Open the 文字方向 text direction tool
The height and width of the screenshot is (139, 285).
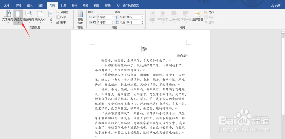pyautogui.click(x=7, y=17)
